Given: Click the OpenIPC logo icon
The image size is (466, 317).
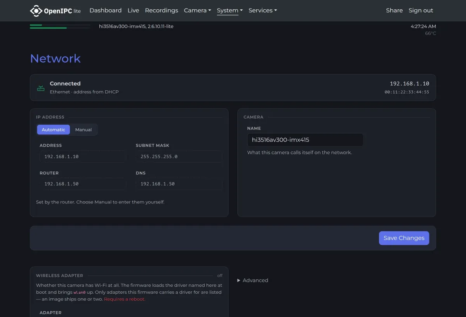Looking at the screenshot, I should click(36, 11).
